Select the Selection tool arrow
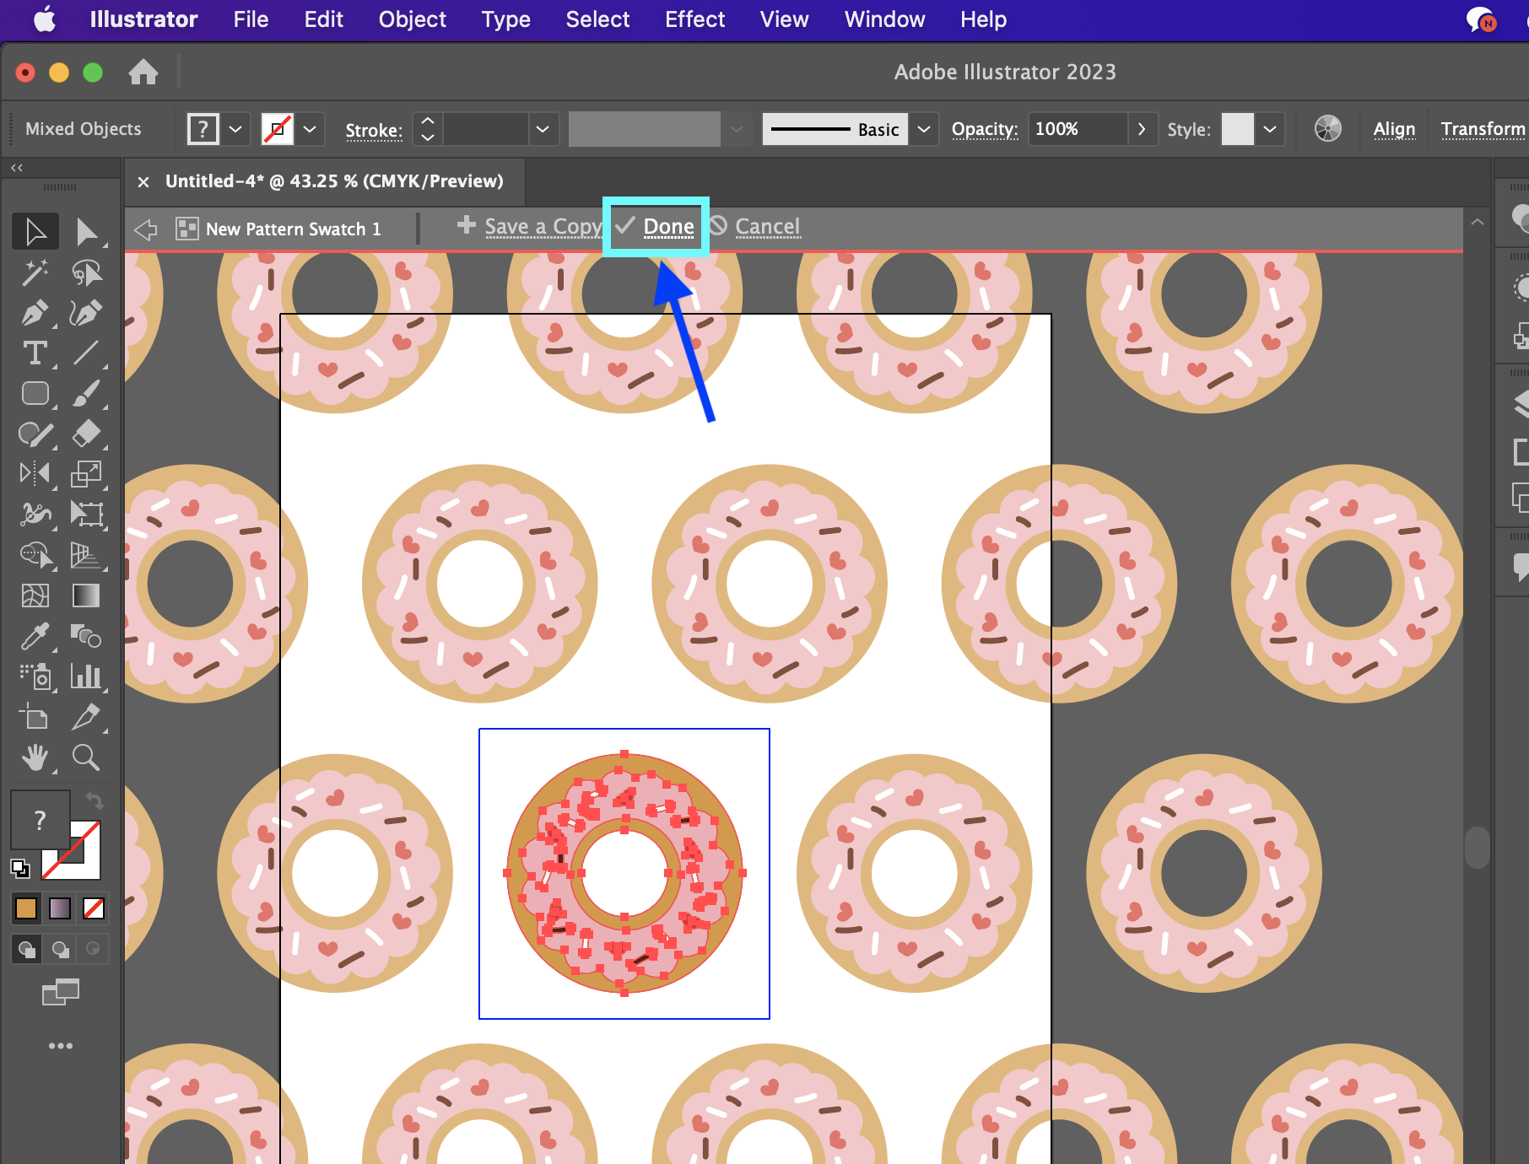This screenshot has width=1529, height=1164. tap(35, 231)
